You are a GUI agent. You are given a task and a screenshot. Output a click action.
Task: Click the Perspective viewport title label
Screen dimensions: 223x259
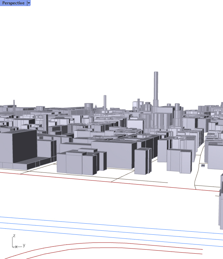(13, 3)
